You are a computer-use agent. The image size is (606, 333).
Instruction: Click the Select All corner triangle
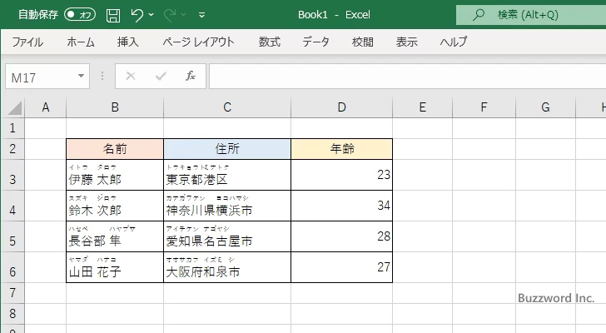tap(14, 107)
